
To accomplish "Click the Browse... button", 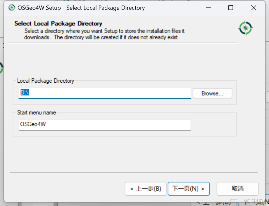I will [212, 93].
